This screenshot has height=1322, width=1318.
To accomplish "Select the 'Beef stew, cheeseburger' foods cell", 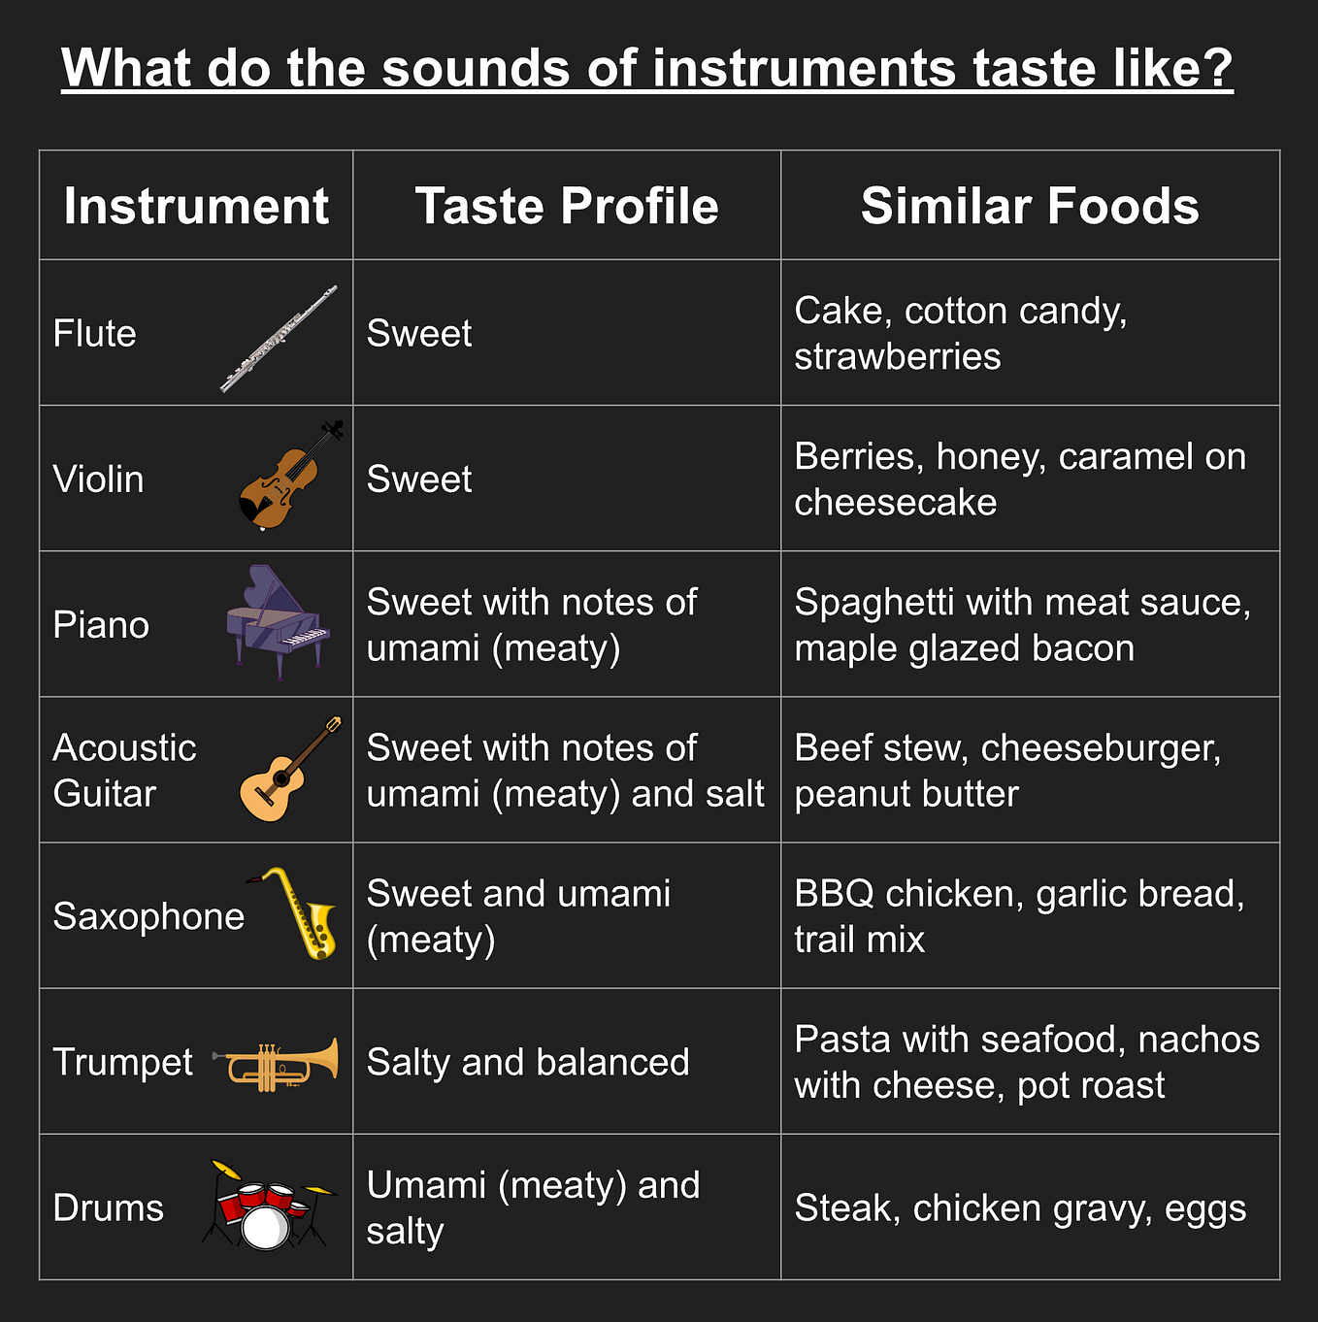I will point(1030,770).
